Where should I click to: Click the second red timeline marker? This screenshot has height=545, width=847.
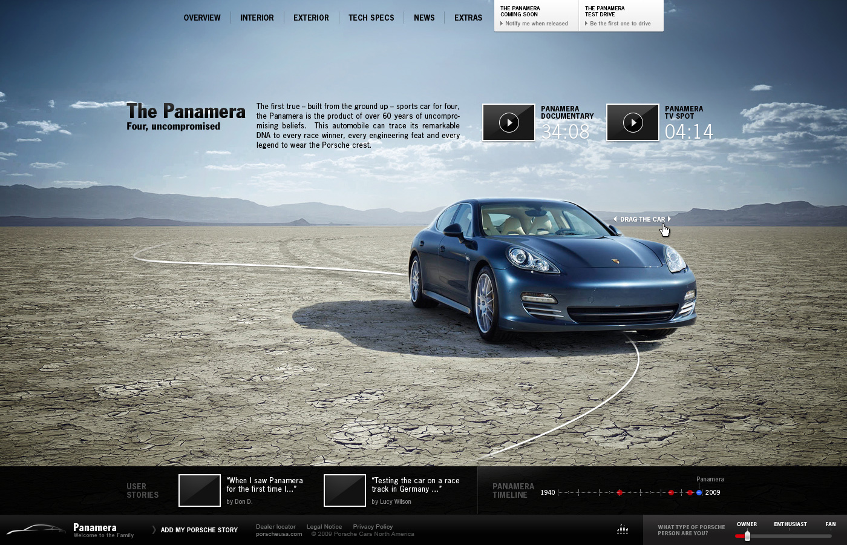pos(671,493)
